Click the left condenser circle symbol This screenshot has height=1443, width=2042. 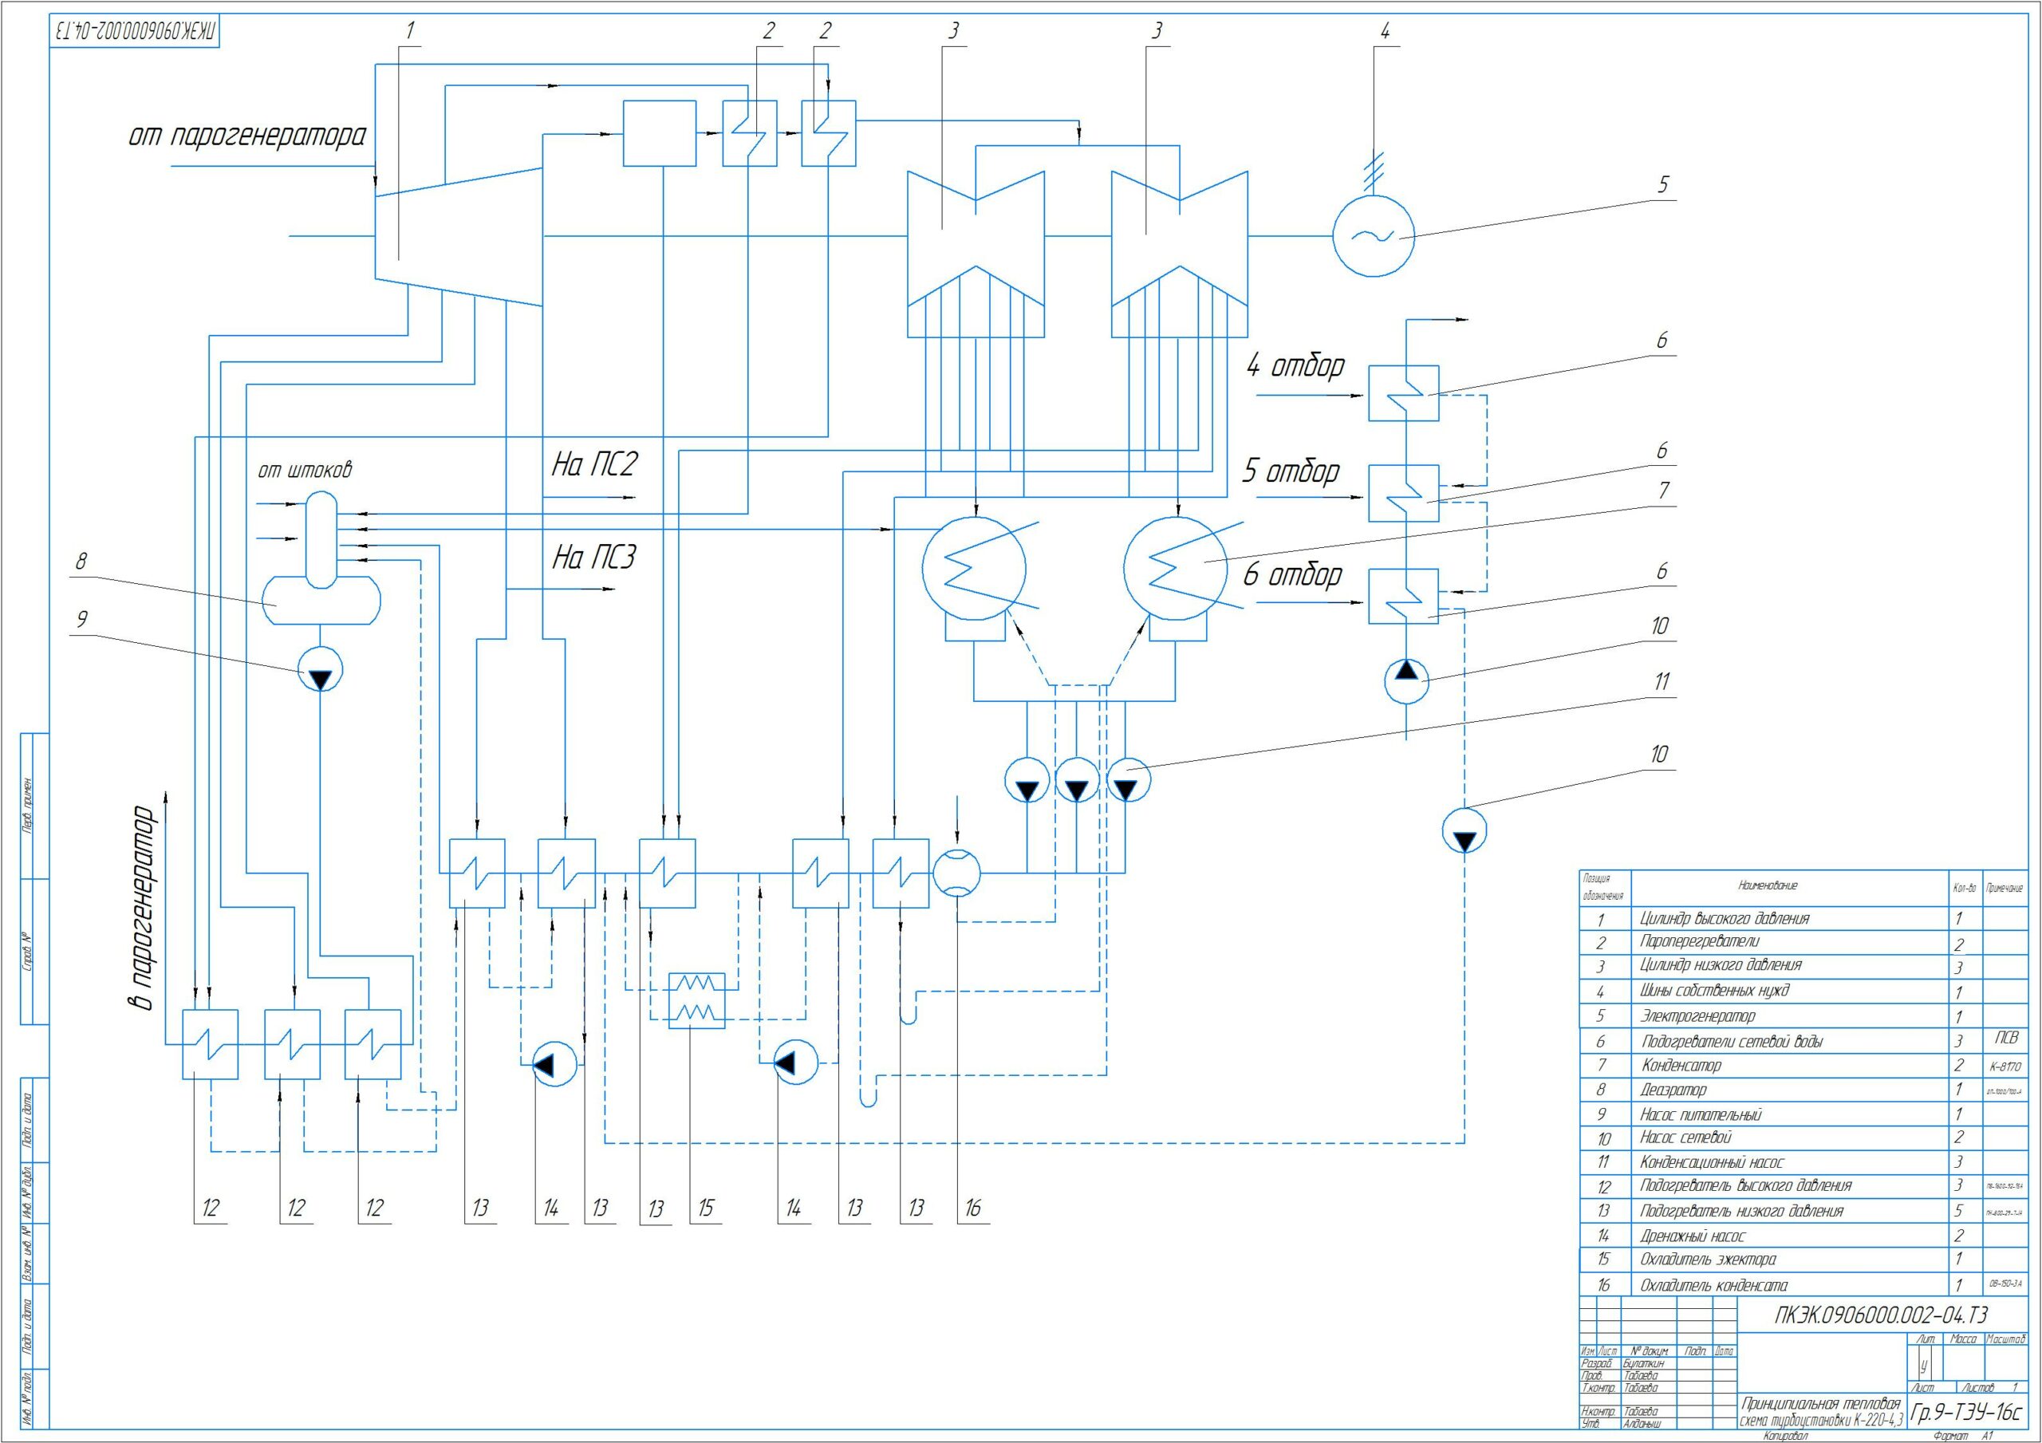coord(974,569)
